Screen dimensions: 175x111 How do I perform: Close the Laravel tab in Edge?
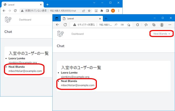[x=100, y=19]
